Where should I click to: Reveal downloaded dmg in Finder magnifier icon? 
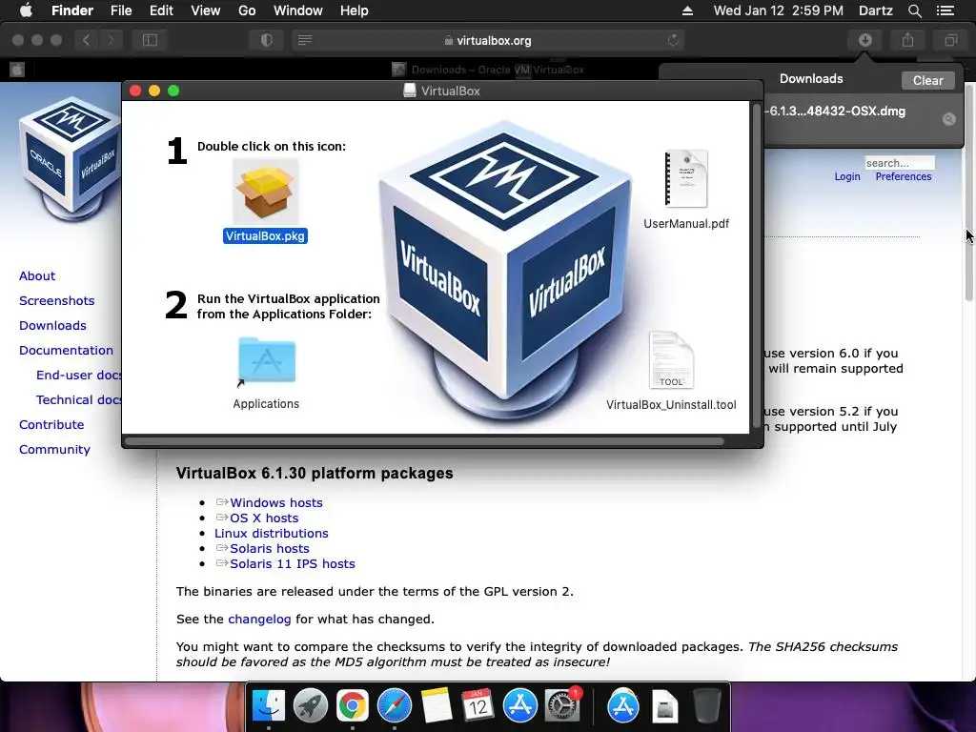coord(948,119)
